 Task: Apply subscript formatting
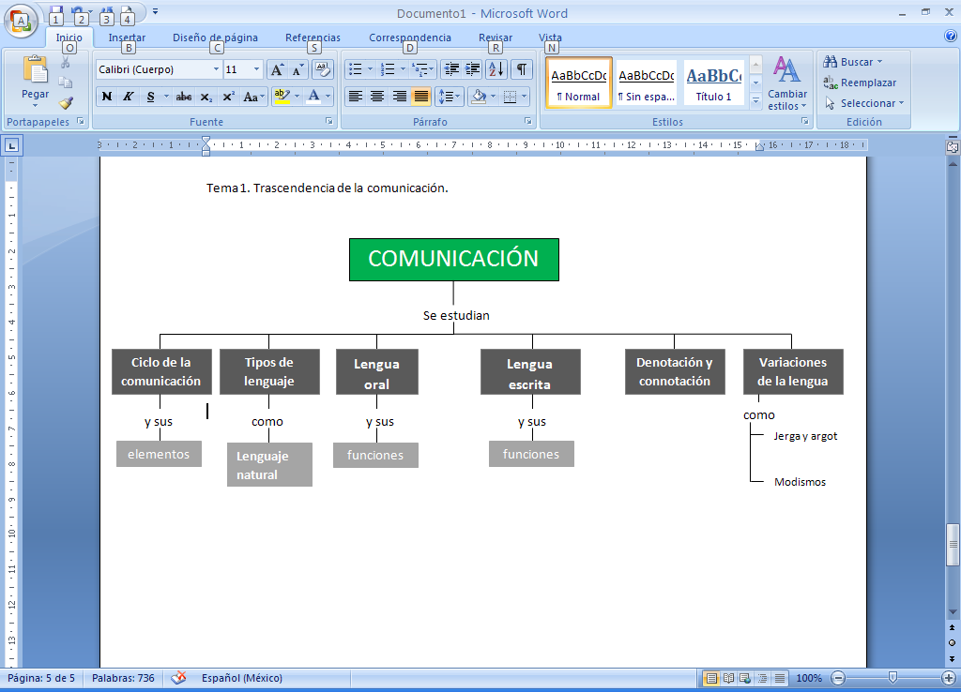[206, 97]
